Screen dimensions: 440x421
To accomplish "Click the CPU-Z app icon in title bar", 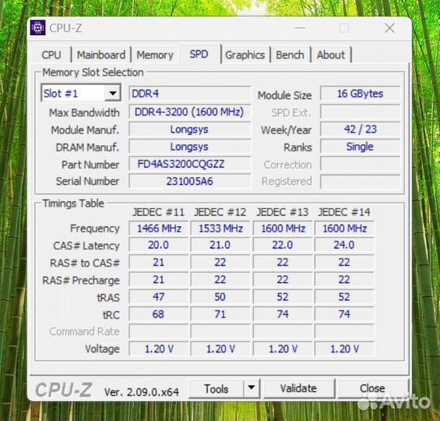I will pyautogui.click(x=38, y=28).
